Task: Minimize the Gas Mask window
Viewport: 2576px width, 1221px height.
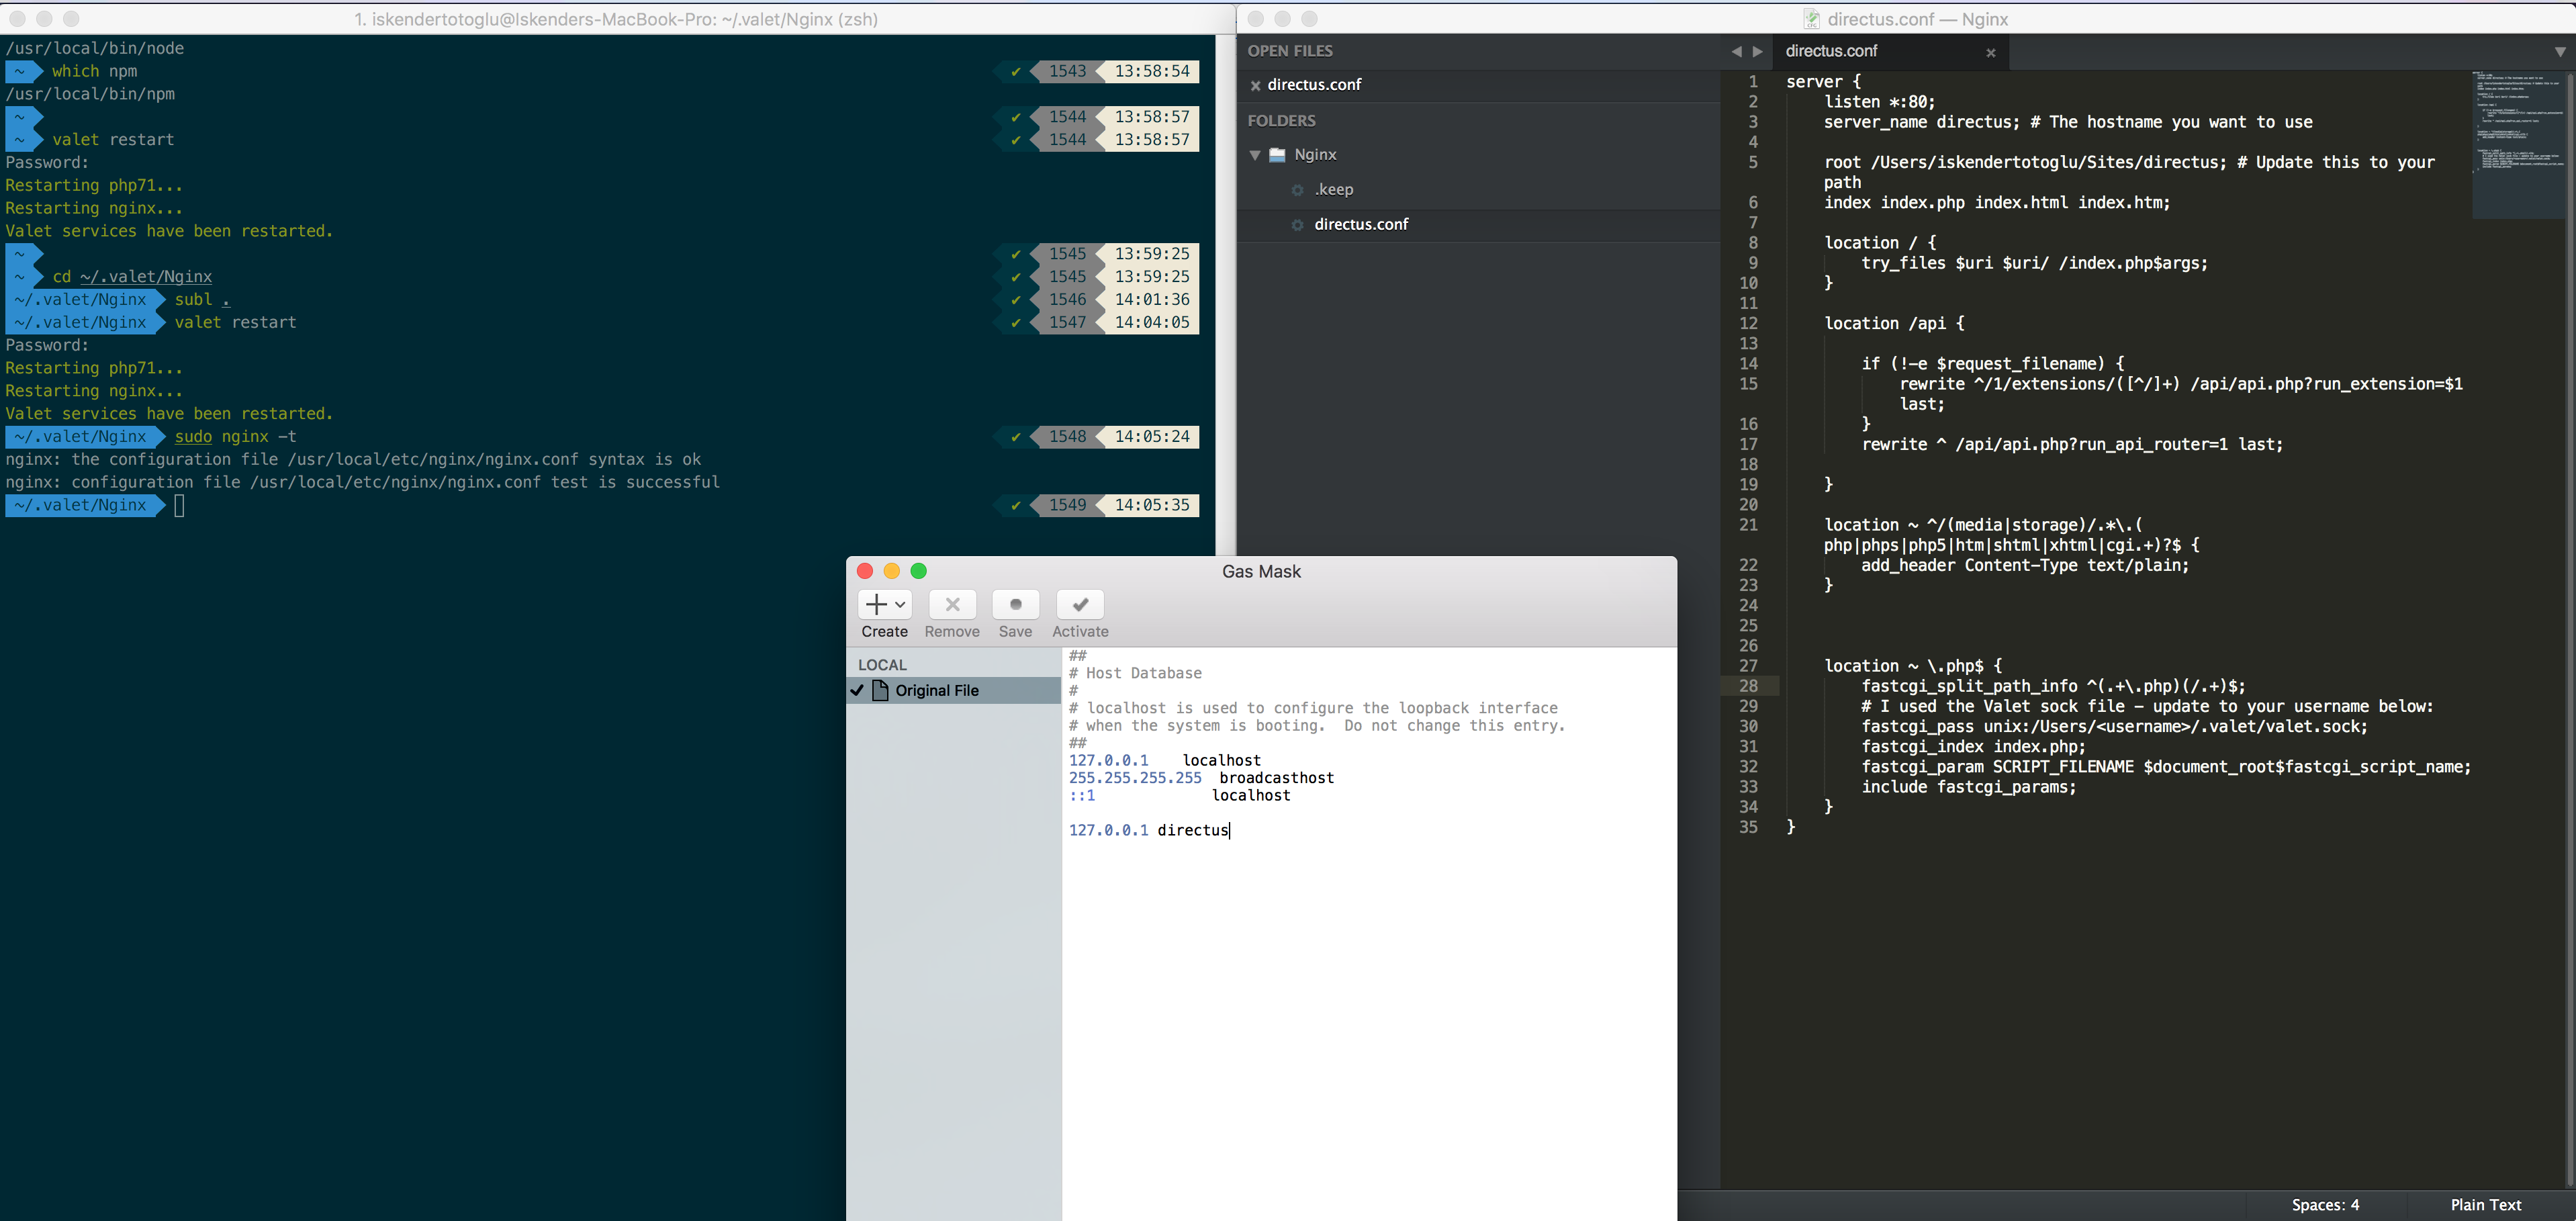Action: [x=891, y=571]
